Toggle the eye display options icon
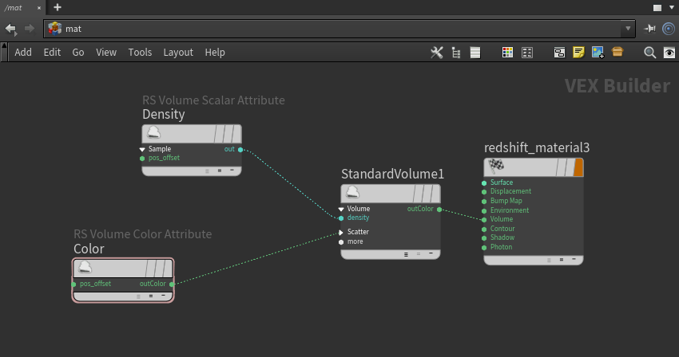The width and height of the screenshot is (679, 357). [x=669, y=53]
